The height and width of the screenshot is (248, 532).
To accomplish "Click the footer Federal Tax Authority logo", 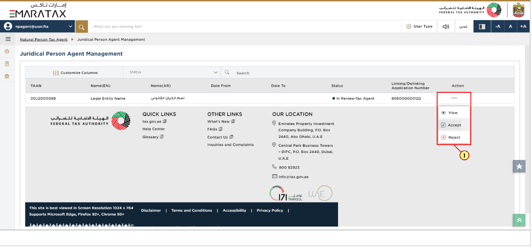I will (91, 121).
